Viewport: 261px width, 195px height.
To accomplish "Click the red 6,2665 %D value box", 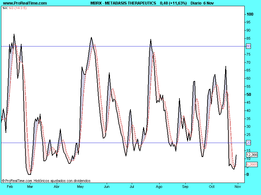I will coord(252,164).
